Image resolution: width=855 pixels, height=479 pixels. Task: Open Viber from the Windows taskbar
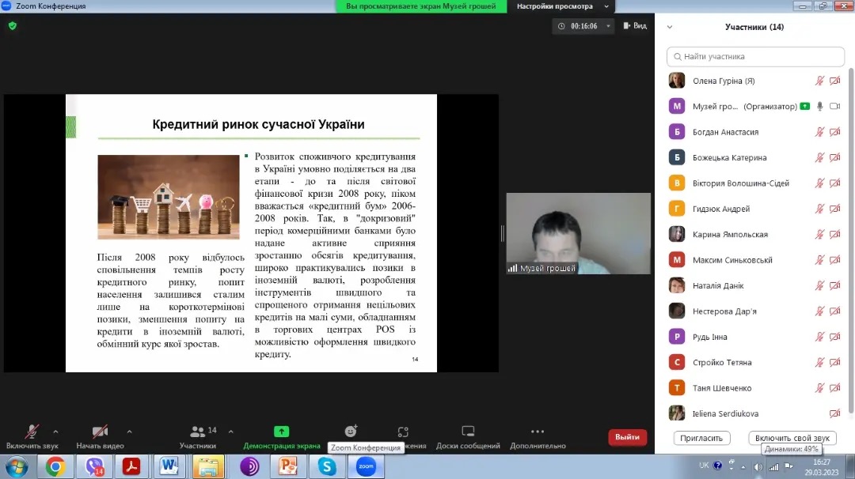click(x=94, y=466)
